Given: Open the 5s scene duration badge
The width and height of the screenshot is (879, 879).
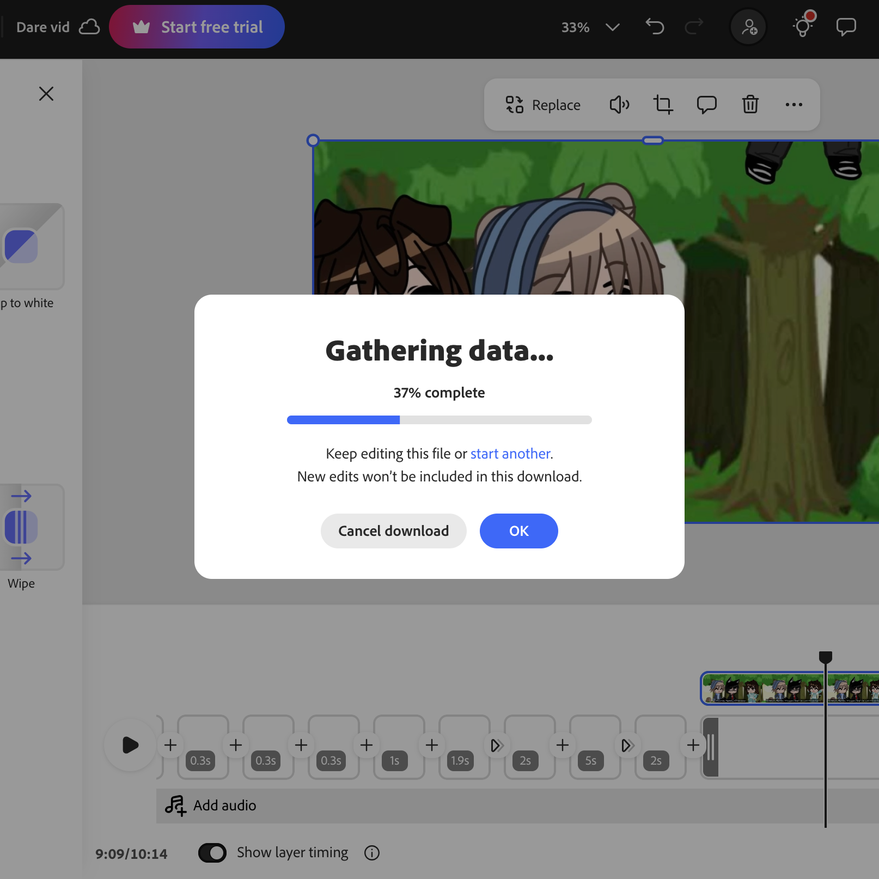Looking at the screenshot, I should coord(591,761).
